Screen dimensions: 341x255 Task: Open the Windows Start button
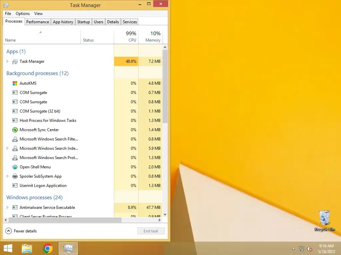(x=8, y=248)
